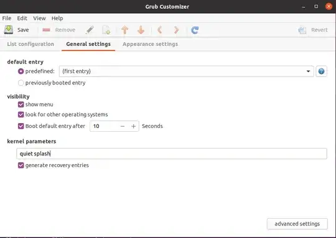Select previously booted entry option
Image resolution: width=336 pixels, height=238 pixels.
21,83
